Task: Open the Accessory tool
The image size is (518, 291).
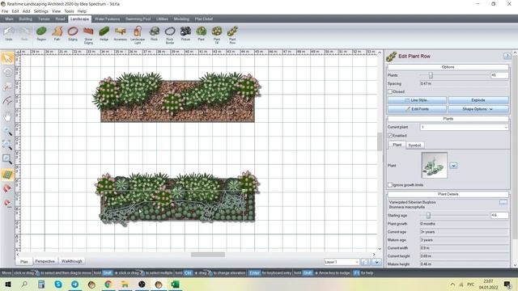Action: point(121,34)
